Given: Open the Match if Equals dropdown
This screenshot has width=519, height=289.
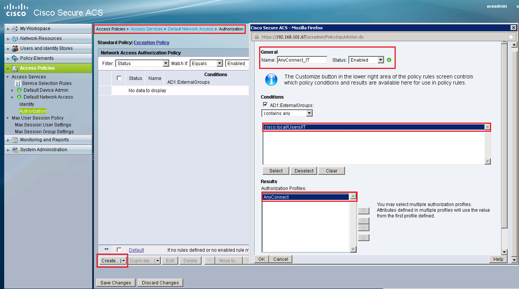Looking at the screenshot, I should point(219,64).
